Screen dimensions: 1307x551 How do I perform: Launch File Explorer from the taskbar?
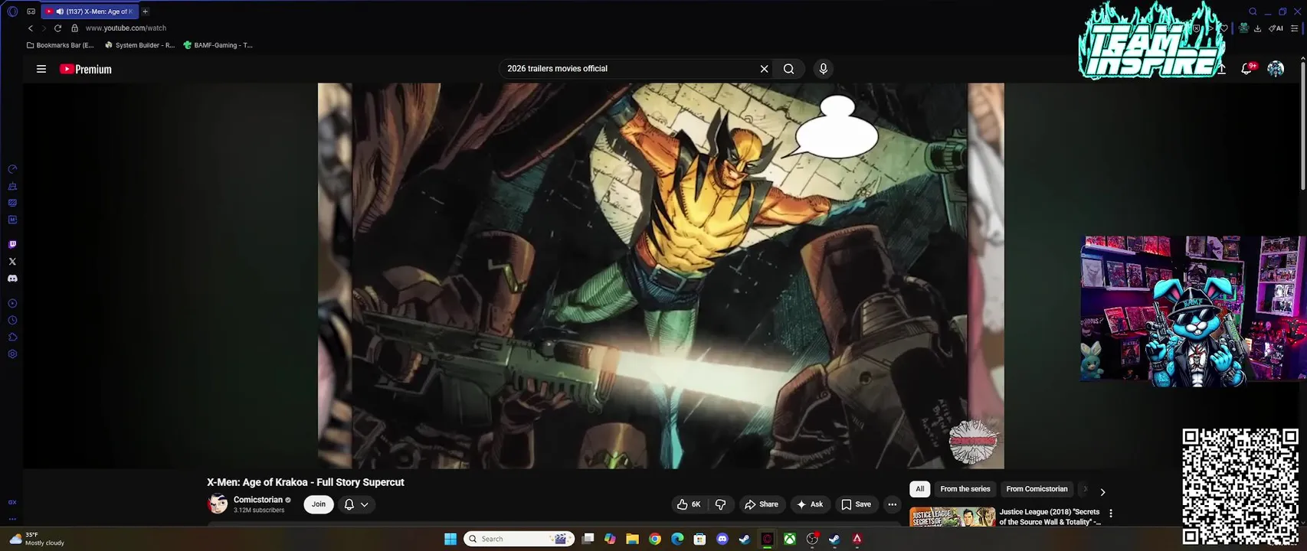click(x=632, y=539)
